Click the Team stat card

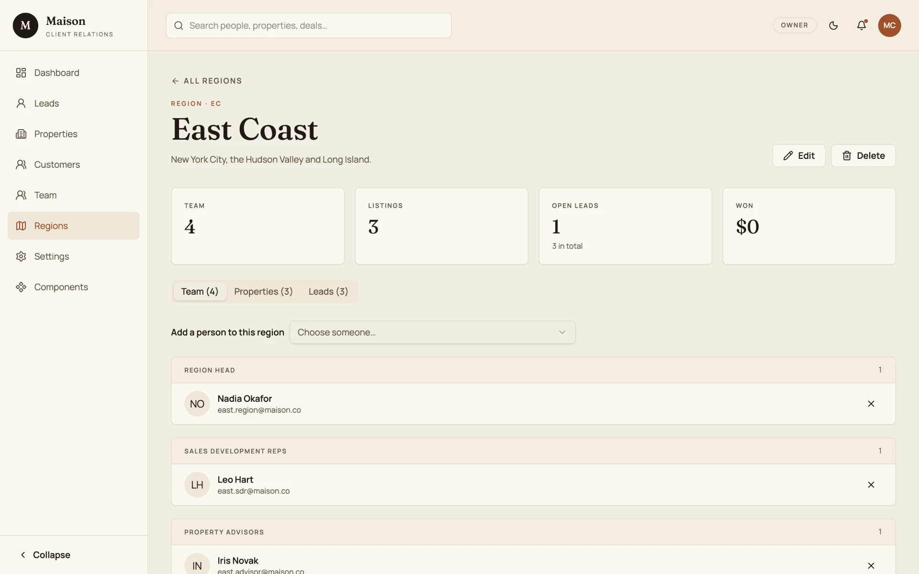tap(258, 226)
